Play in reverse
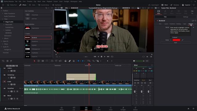197x111 pixels. pyautogui.click(x=98, y=57)
